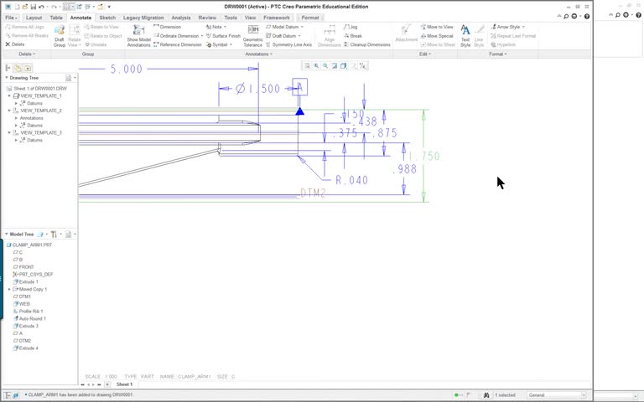Image resolution: width=644 pixels, height=402 pixels.
Task: Toggle the datum display filters icon in graphics toolbar
Action: [362, 65]
